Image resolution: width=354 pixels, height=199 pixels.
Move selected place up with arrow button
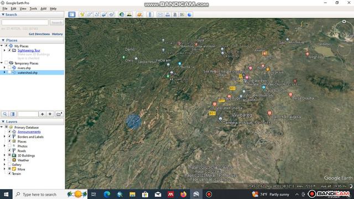[x=43, y=114]
